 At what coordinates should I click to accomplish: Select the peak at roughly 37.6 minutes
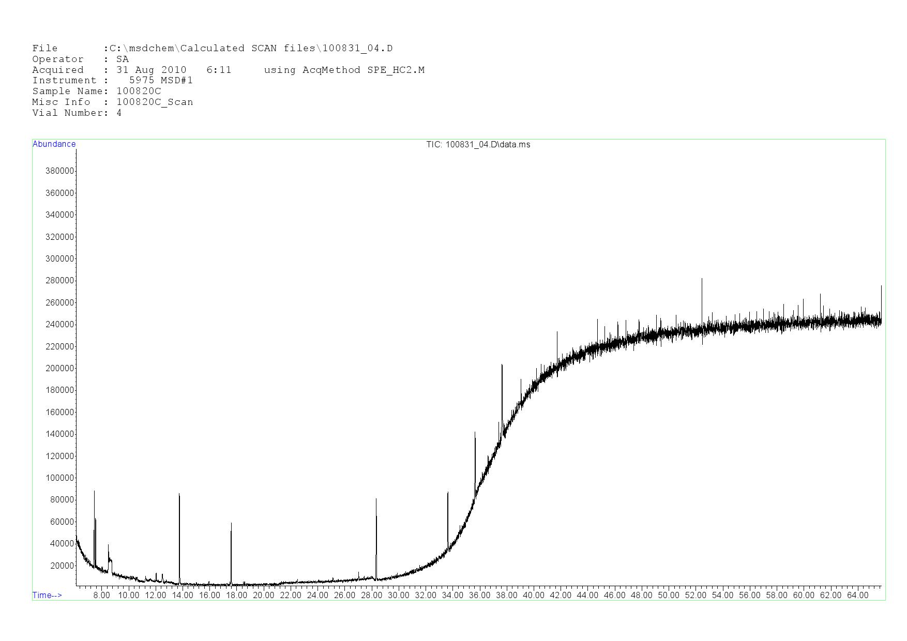(x=502, y=383)
